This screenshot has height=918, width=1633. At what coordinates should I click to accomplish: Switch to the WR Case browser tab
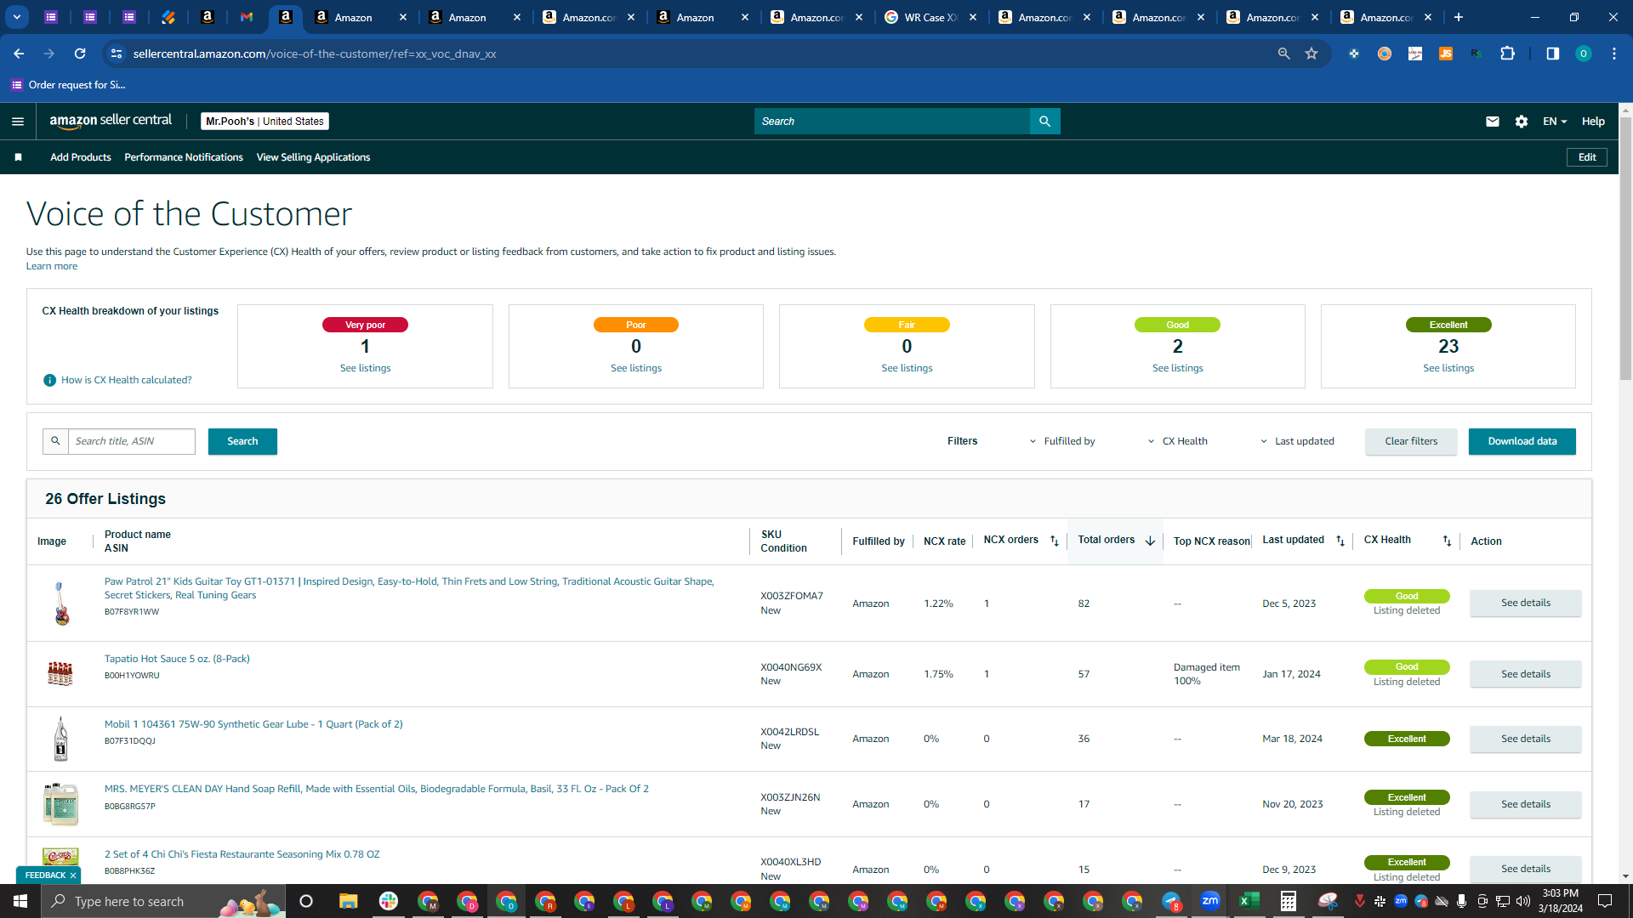[931, 17]
